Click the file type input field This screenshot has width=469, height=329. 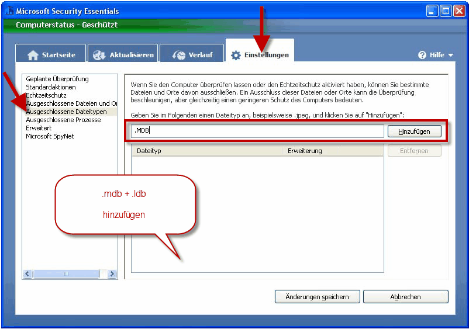click(257, 131)
